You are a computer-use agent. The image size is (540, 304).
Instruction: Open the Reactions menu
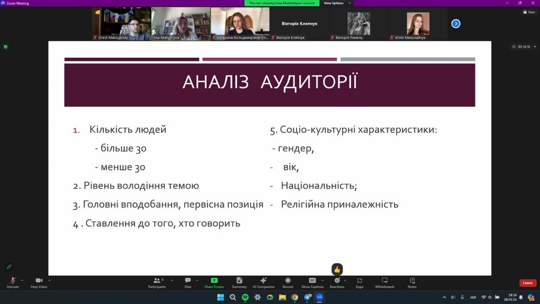pos(337,282)
